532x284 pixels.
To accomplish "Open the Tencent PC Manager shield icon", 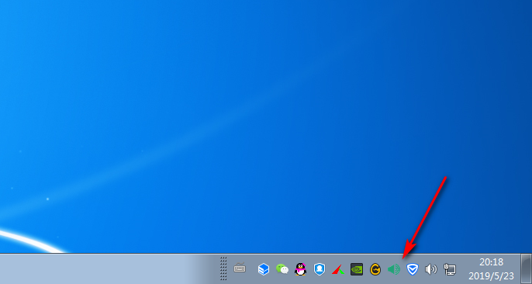I will click(x=413, y=269).
